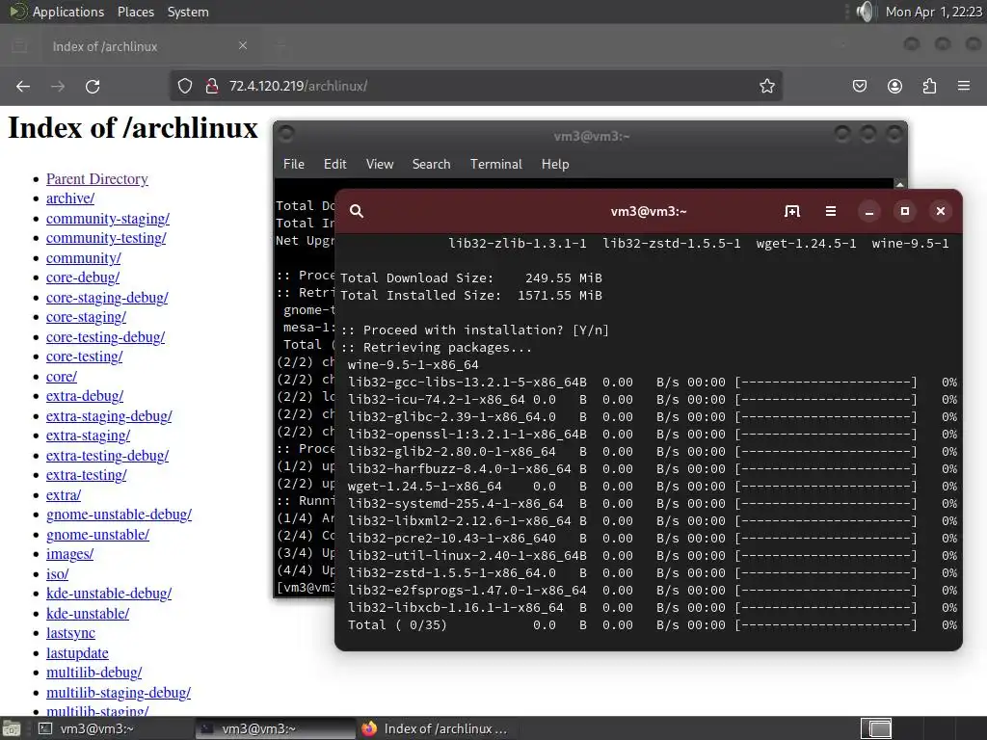Open the community/ link
Screen dimensions: 987x740
(x=83, y=258)
